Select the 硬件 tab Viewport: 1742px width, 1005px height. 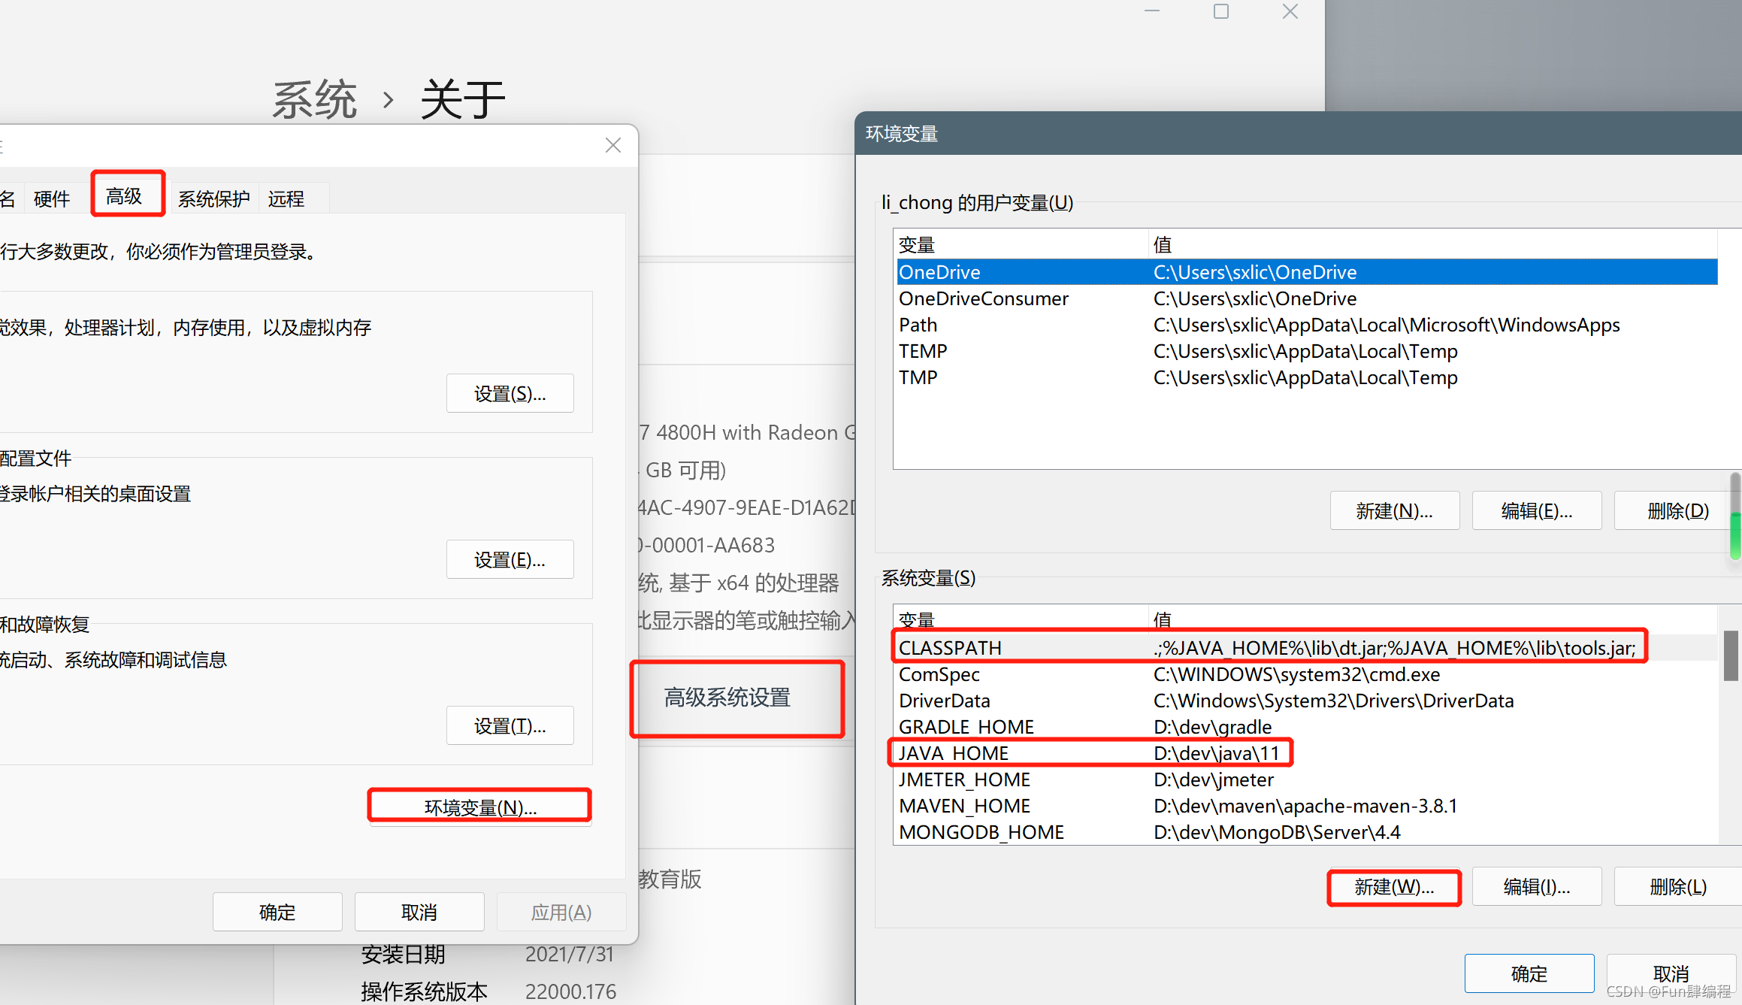[x=51, y=198]
